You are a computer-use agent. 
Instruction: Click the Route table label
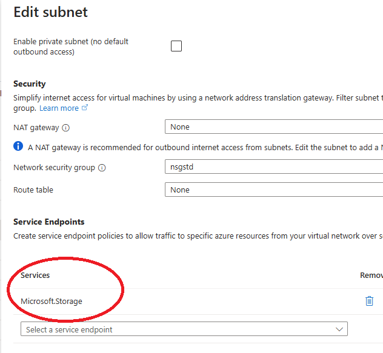click(x=33, y=190)
